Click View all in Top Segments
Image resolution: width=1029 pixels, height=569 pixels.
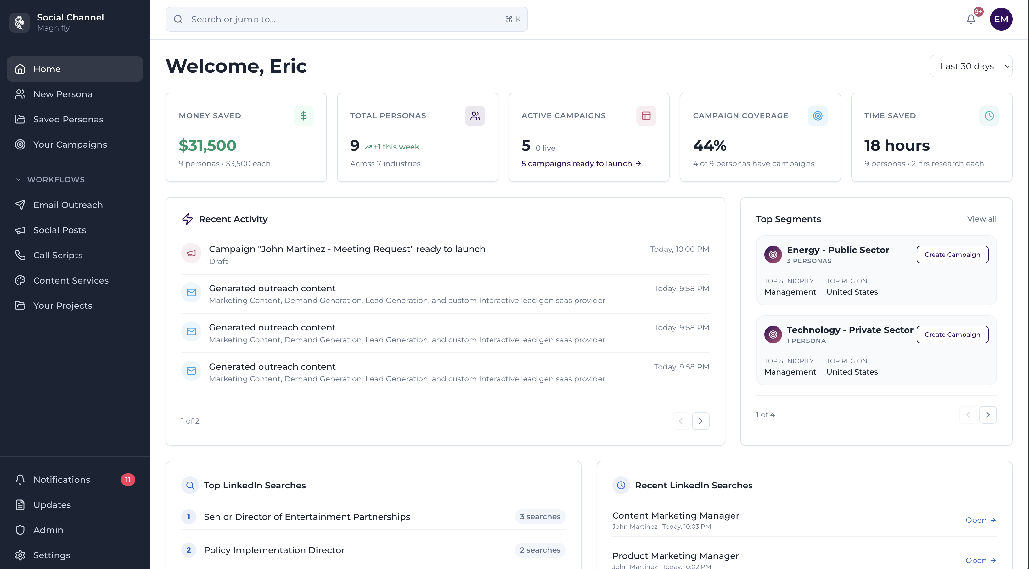pos(981,219)
